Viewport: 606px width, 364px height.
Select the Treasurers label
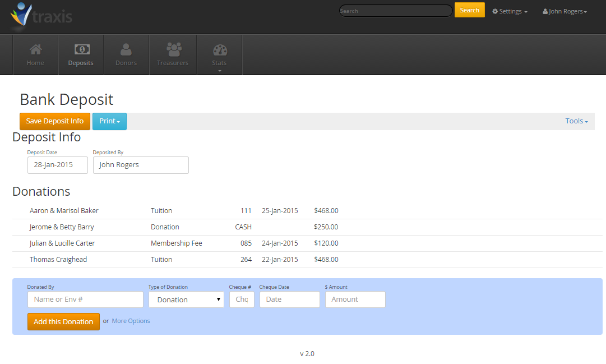pyautogui.click(x=173, y=63)
